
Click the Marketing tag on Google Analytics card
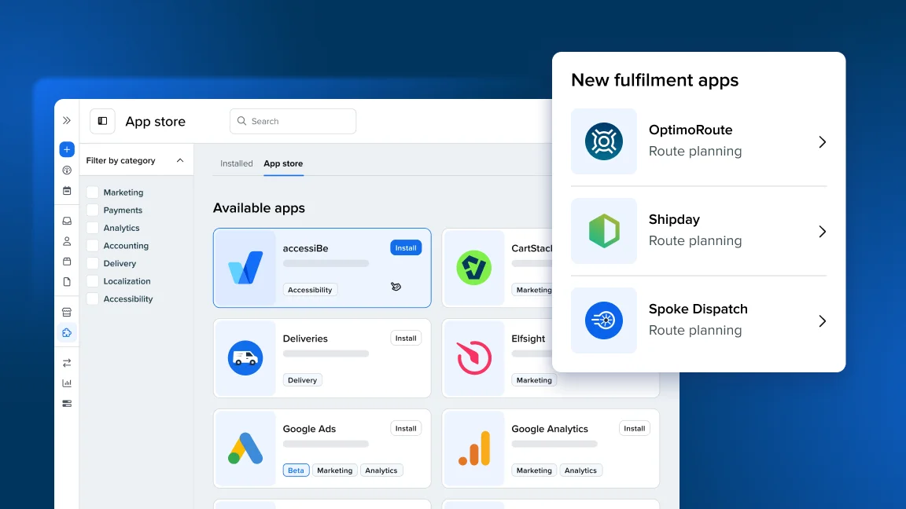[534, 471]
